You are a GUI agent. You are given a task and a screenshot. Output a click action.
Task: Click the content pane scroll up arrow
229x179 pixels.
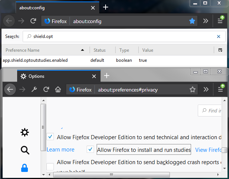225,100
